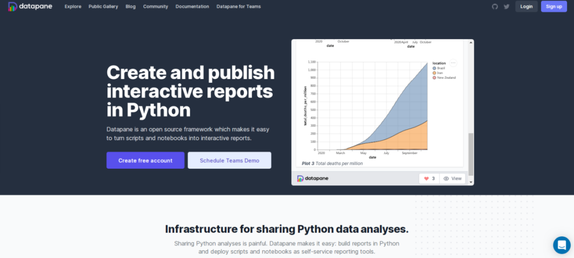The width and height of the screenshot is (574, 258).
Task: Click the heart like icon
Action: 426,179
